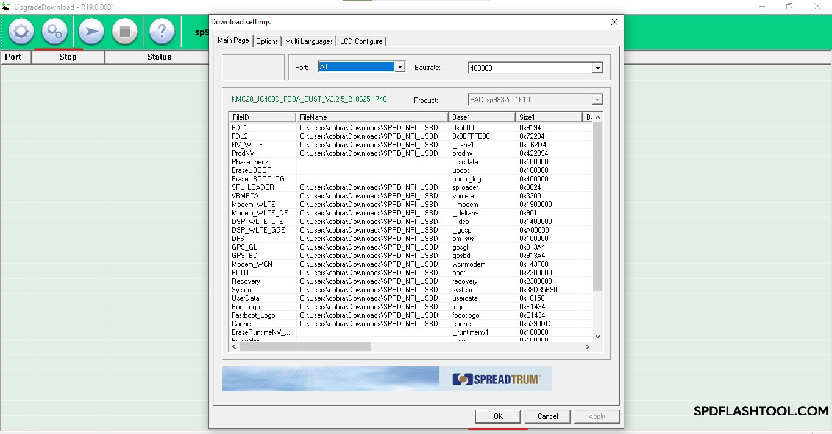
Task: Close the Download settings dialog with X
Action: click(x=614, y=22)
